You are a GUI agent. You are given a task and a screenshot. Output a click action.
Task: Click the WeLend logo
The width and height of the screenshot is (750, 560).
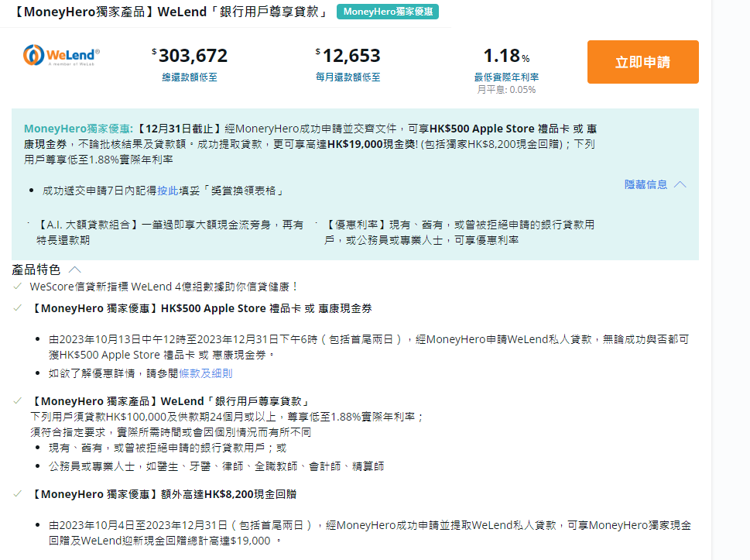(61, 56)
